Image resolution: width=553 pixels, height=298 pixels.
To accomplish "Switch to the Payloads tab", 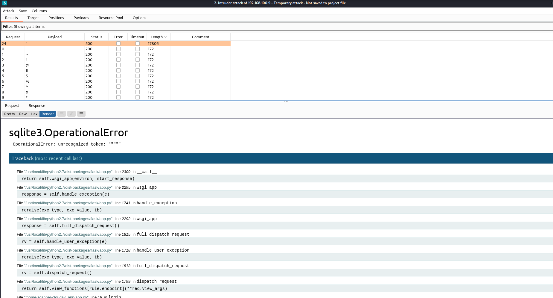I will 81,18.
